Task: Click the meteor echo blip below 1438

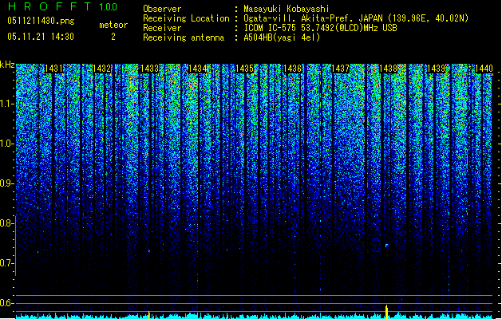Action: 387,246
